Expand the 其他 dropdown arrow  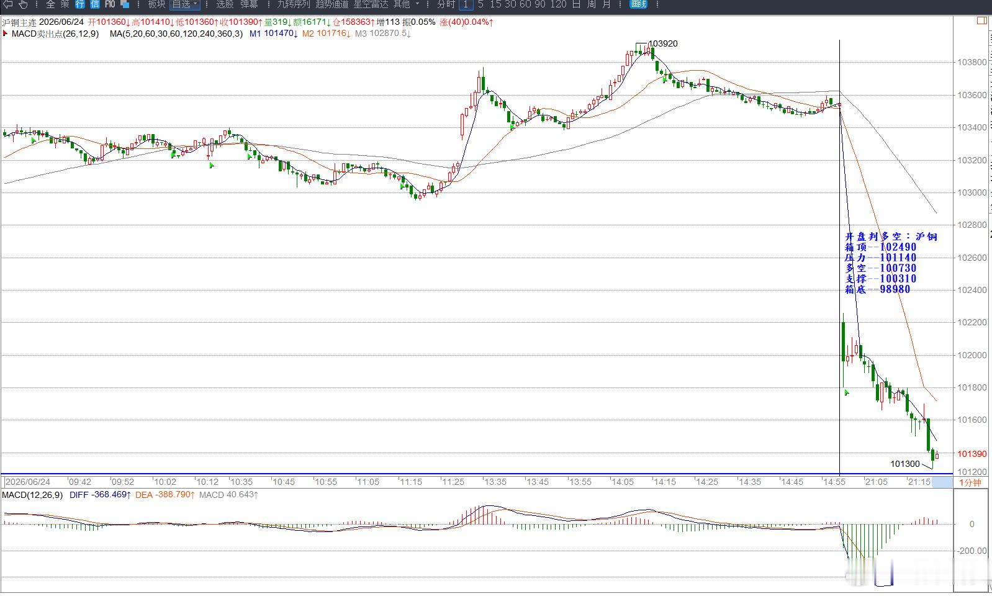point(417,4)
